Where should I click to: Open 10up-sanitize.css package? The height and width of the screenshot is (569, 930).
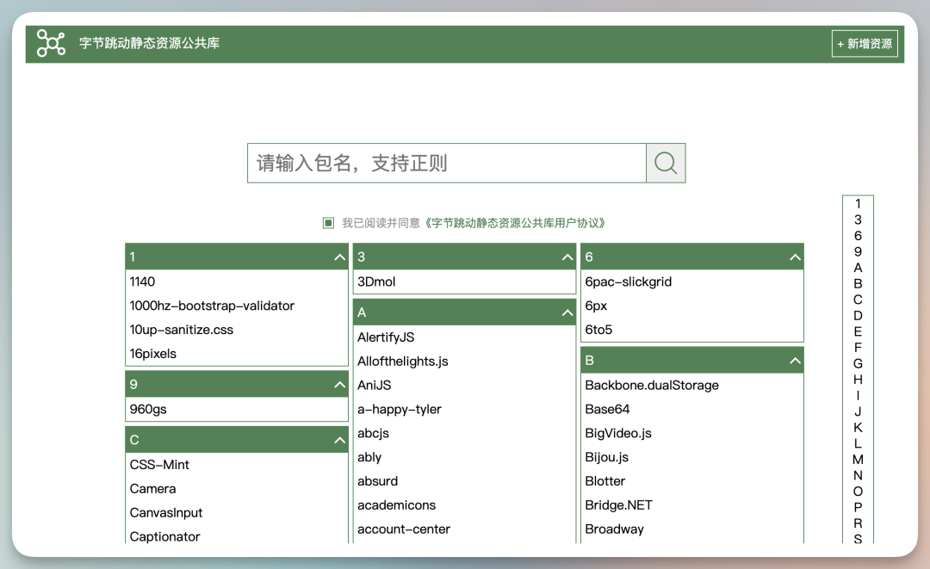[182, 331]
